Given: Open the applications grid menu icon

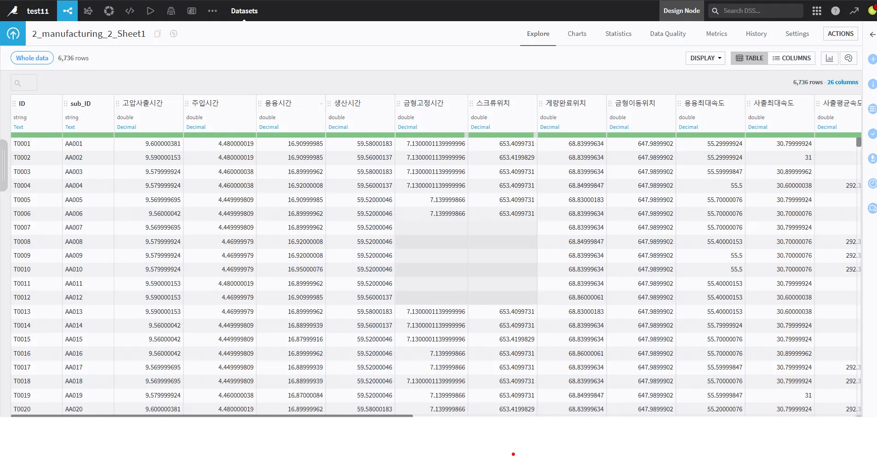Looking at the screenshot, I should [x=817, y=11].
